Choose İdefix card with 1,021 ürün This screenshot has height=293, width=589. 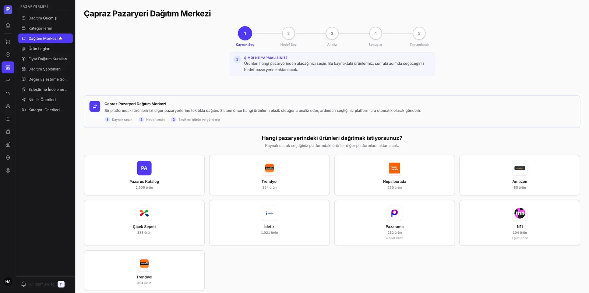click(x=269, y=223)
